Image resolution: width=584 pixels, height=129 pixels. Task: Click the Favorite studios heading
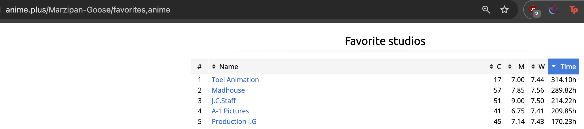(x=385, y=41)
